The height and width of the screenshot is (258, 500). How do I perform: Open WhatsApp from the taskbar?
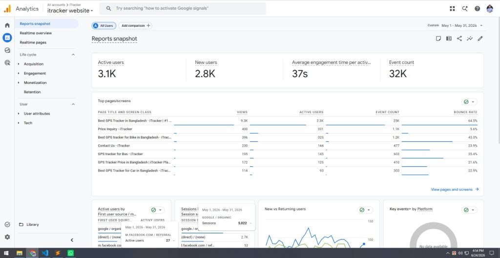pos(70,253)
